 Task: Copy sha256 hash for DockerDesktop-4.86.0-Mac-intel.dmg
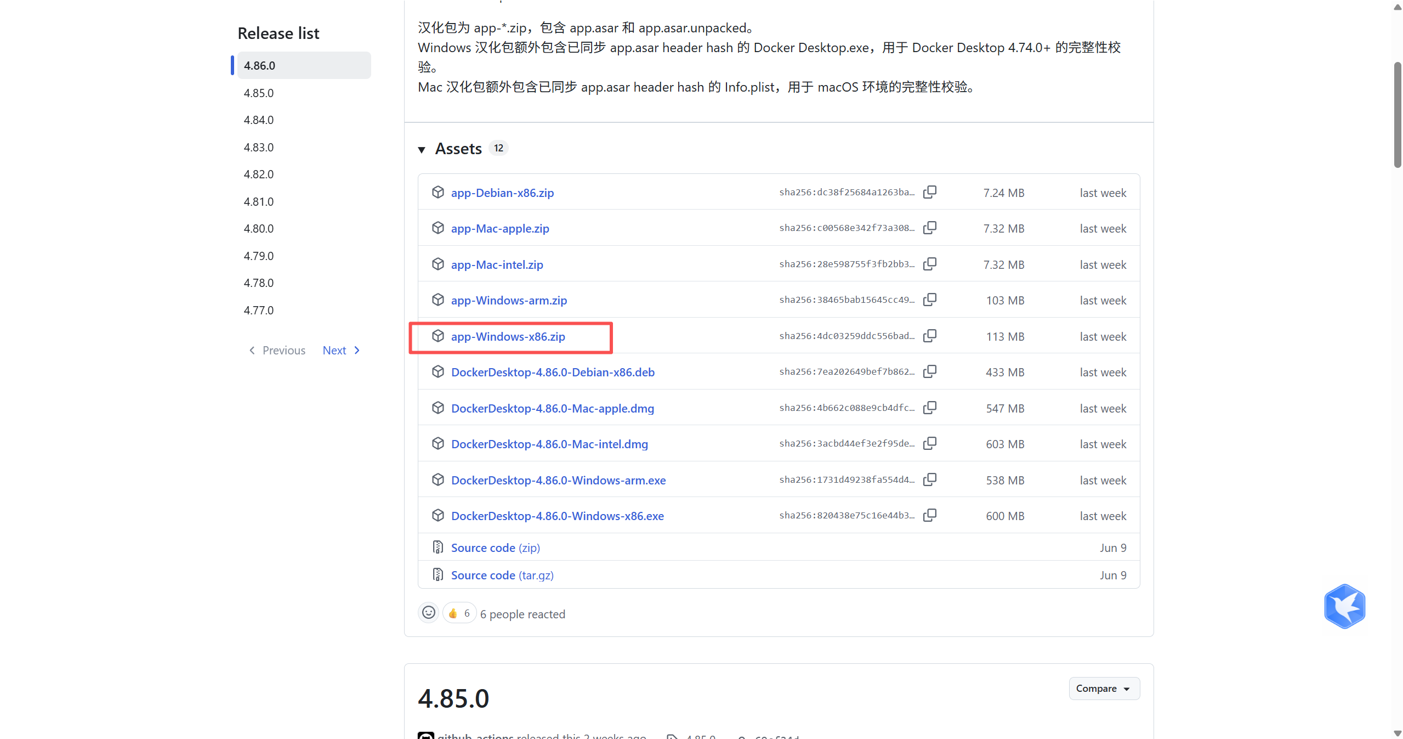(x=930, y=443)
